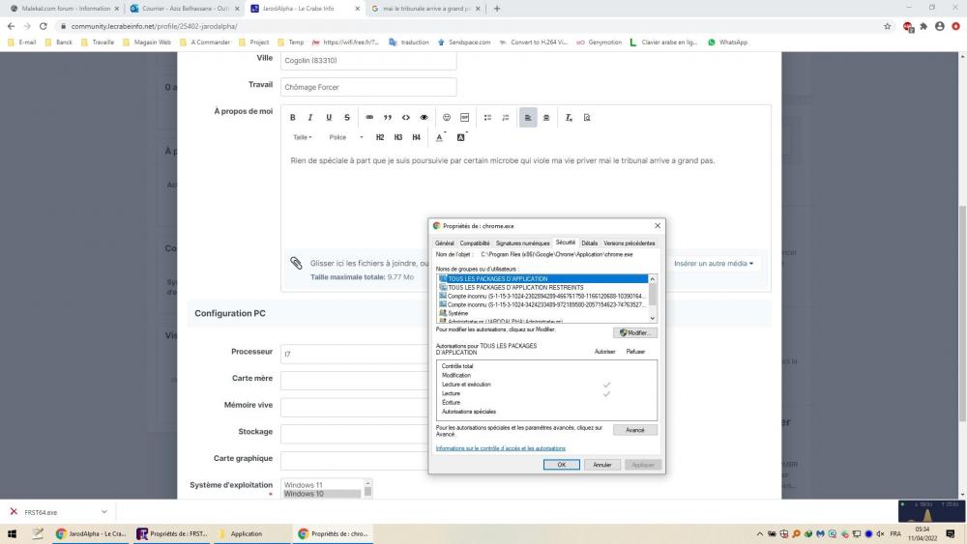Open the text color picker
Viewport: 967px width, 544px height.
pyautogui.click(x=439, y=137)
